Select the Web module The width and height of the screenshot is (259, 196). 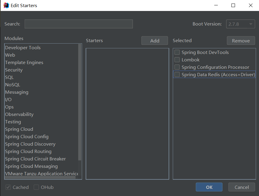41,55
